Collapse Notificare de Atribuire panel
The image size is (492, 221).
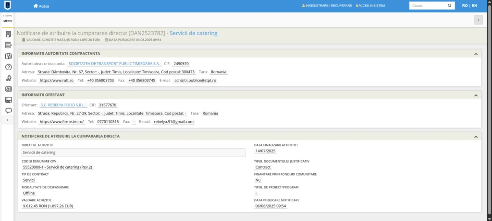476,137
